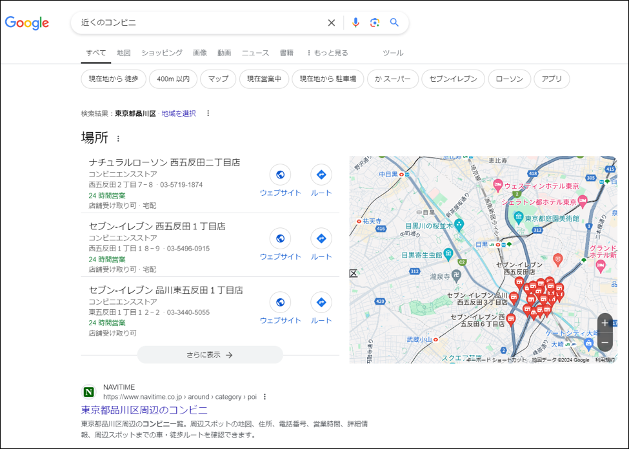Open website icon for セブン-イレブン 西五反田1丁目店

click(281, 238)
